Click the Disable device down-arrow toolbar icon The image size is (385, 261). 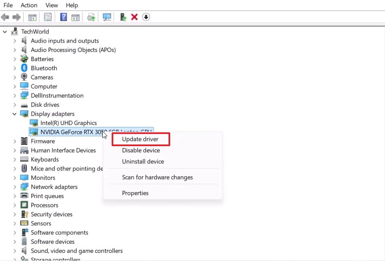click(145, 17)
